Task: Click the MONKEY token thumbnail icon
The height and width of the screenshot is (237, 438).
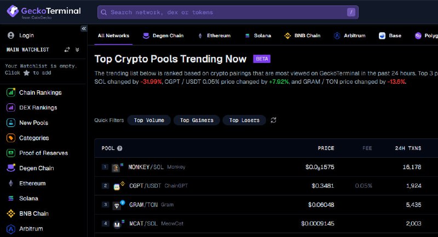Action: pos(116,167)
